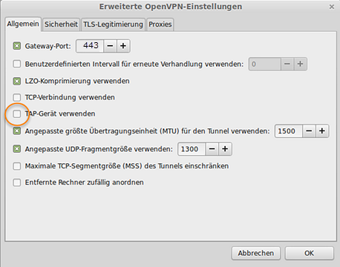Image resolution: width=340 pixels, height=267 pixels.
Task: Enable TCP-Verbindung verwenden
Action: (x=17, y=97)
